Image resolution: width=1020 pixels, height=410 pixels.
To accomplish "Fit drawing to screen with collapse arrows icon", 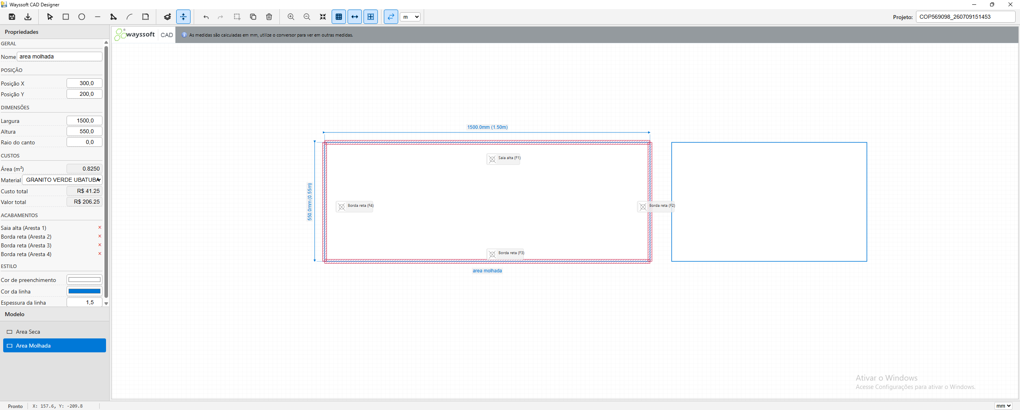I will pos(323,17).
